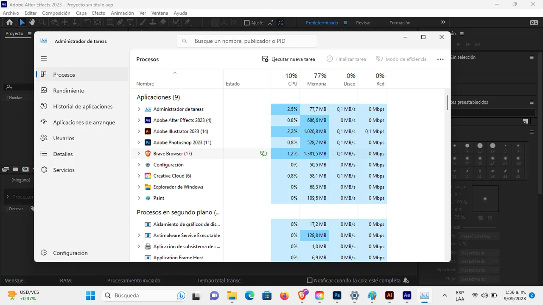Expand the Explorador de Windows process row
The height and width of the screenshot is (305, 543).
139,187
